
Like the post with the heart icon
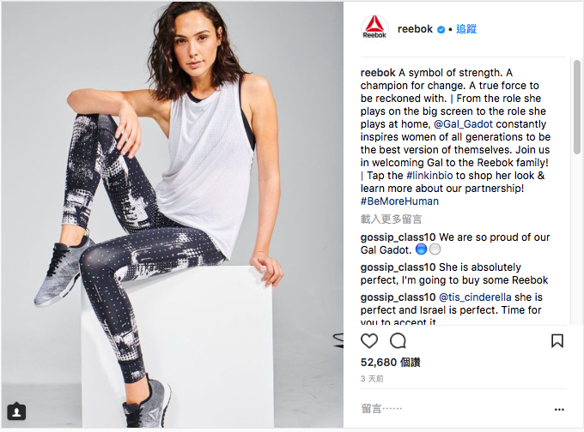click(369, 340)
